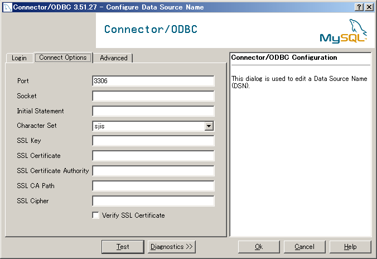377x259 pixels.
Task: Focus the Socket input field
Action: (153, 96)
